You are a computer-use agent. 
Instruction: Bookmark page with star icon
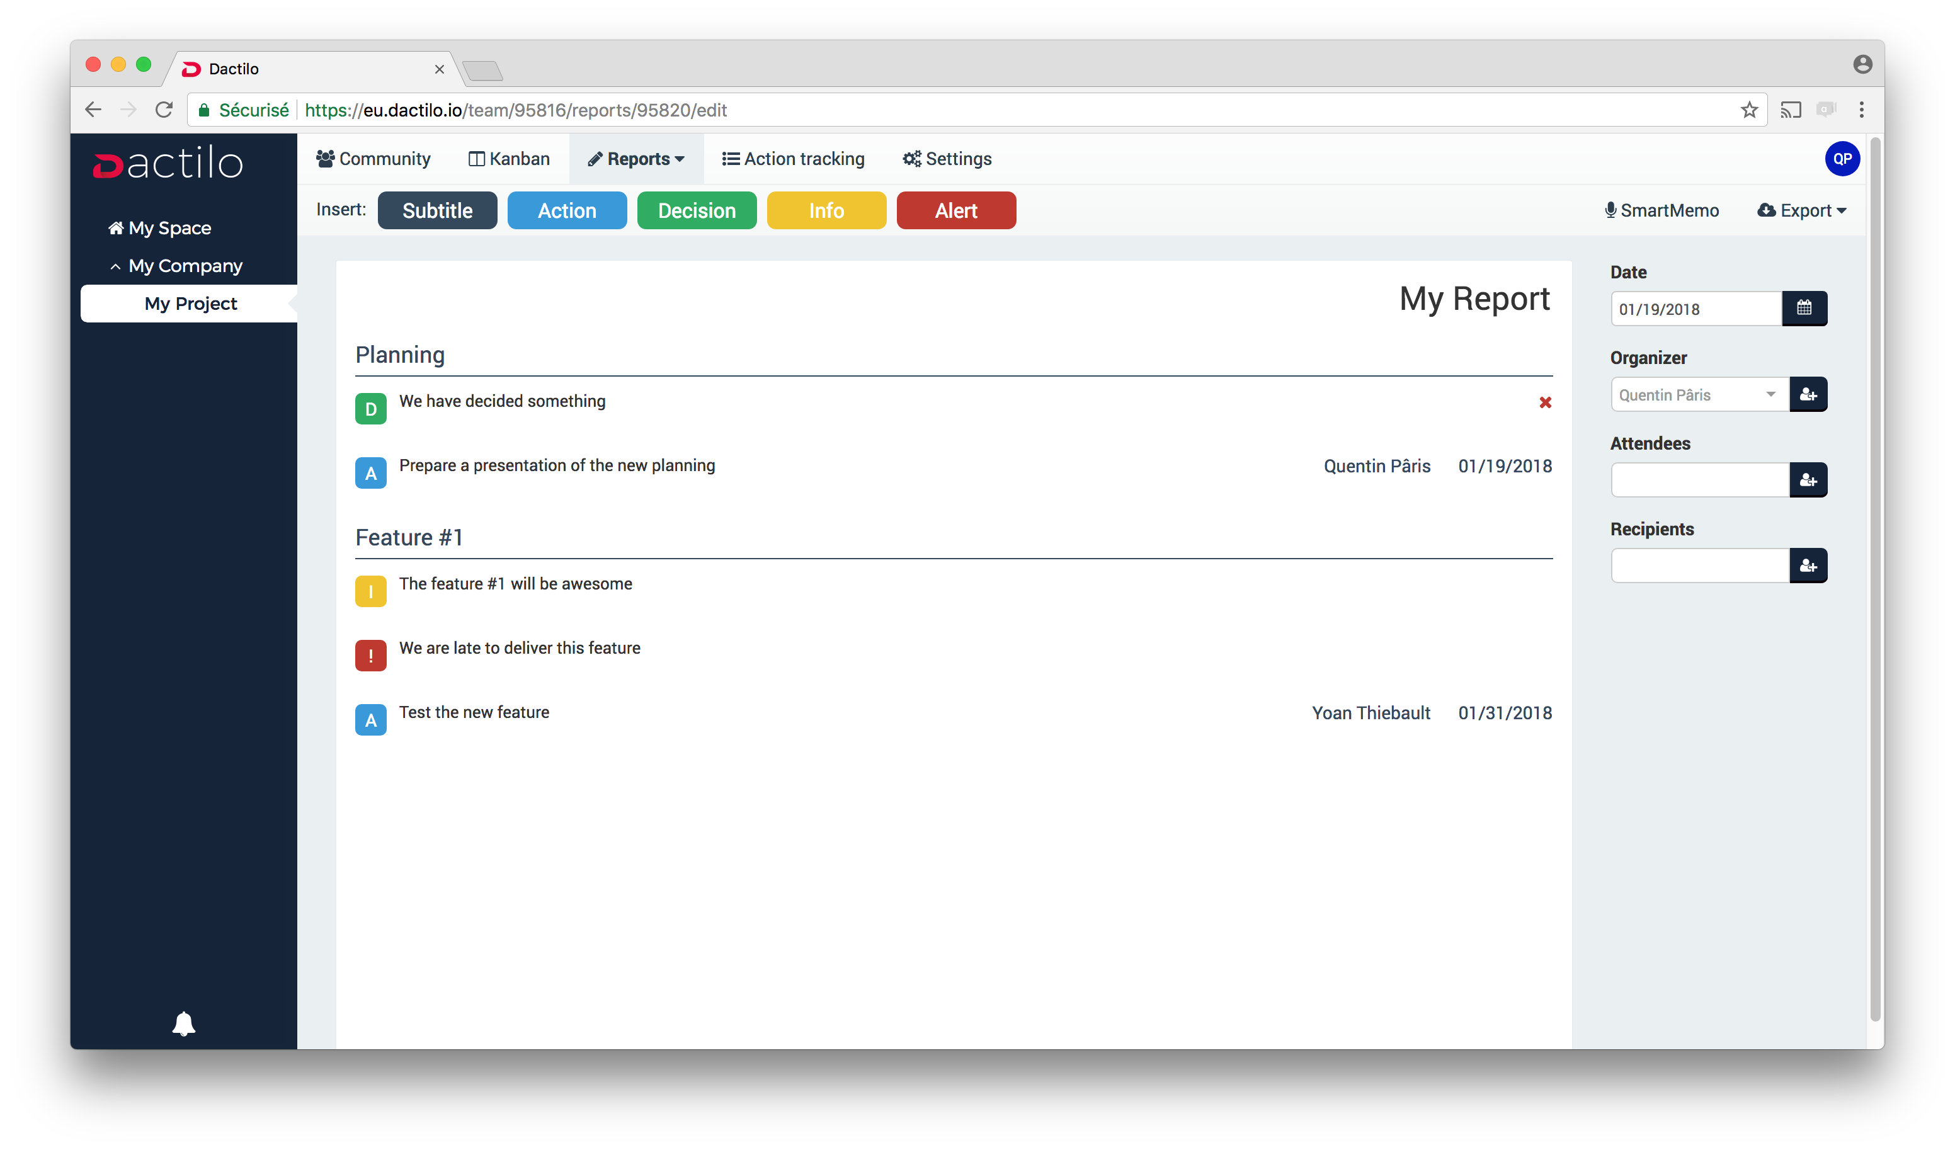(x=1748, y=110)
